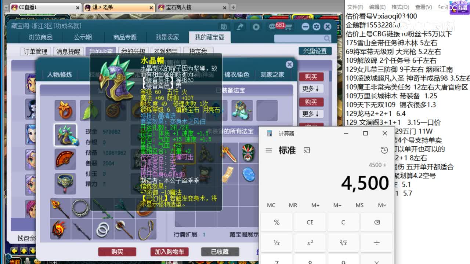Select the orange flower ring equipment slot
Screen dimensions: 470x264
pos(65,110)
